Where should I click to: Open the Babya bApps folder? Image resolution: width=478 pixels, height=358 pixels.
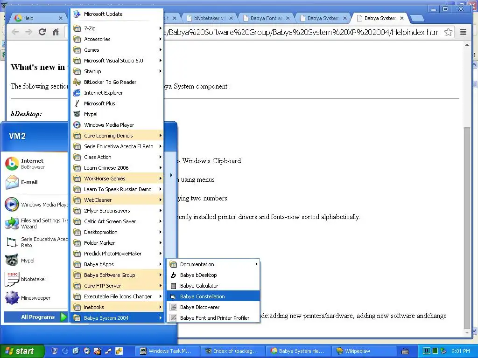[117, 264]
